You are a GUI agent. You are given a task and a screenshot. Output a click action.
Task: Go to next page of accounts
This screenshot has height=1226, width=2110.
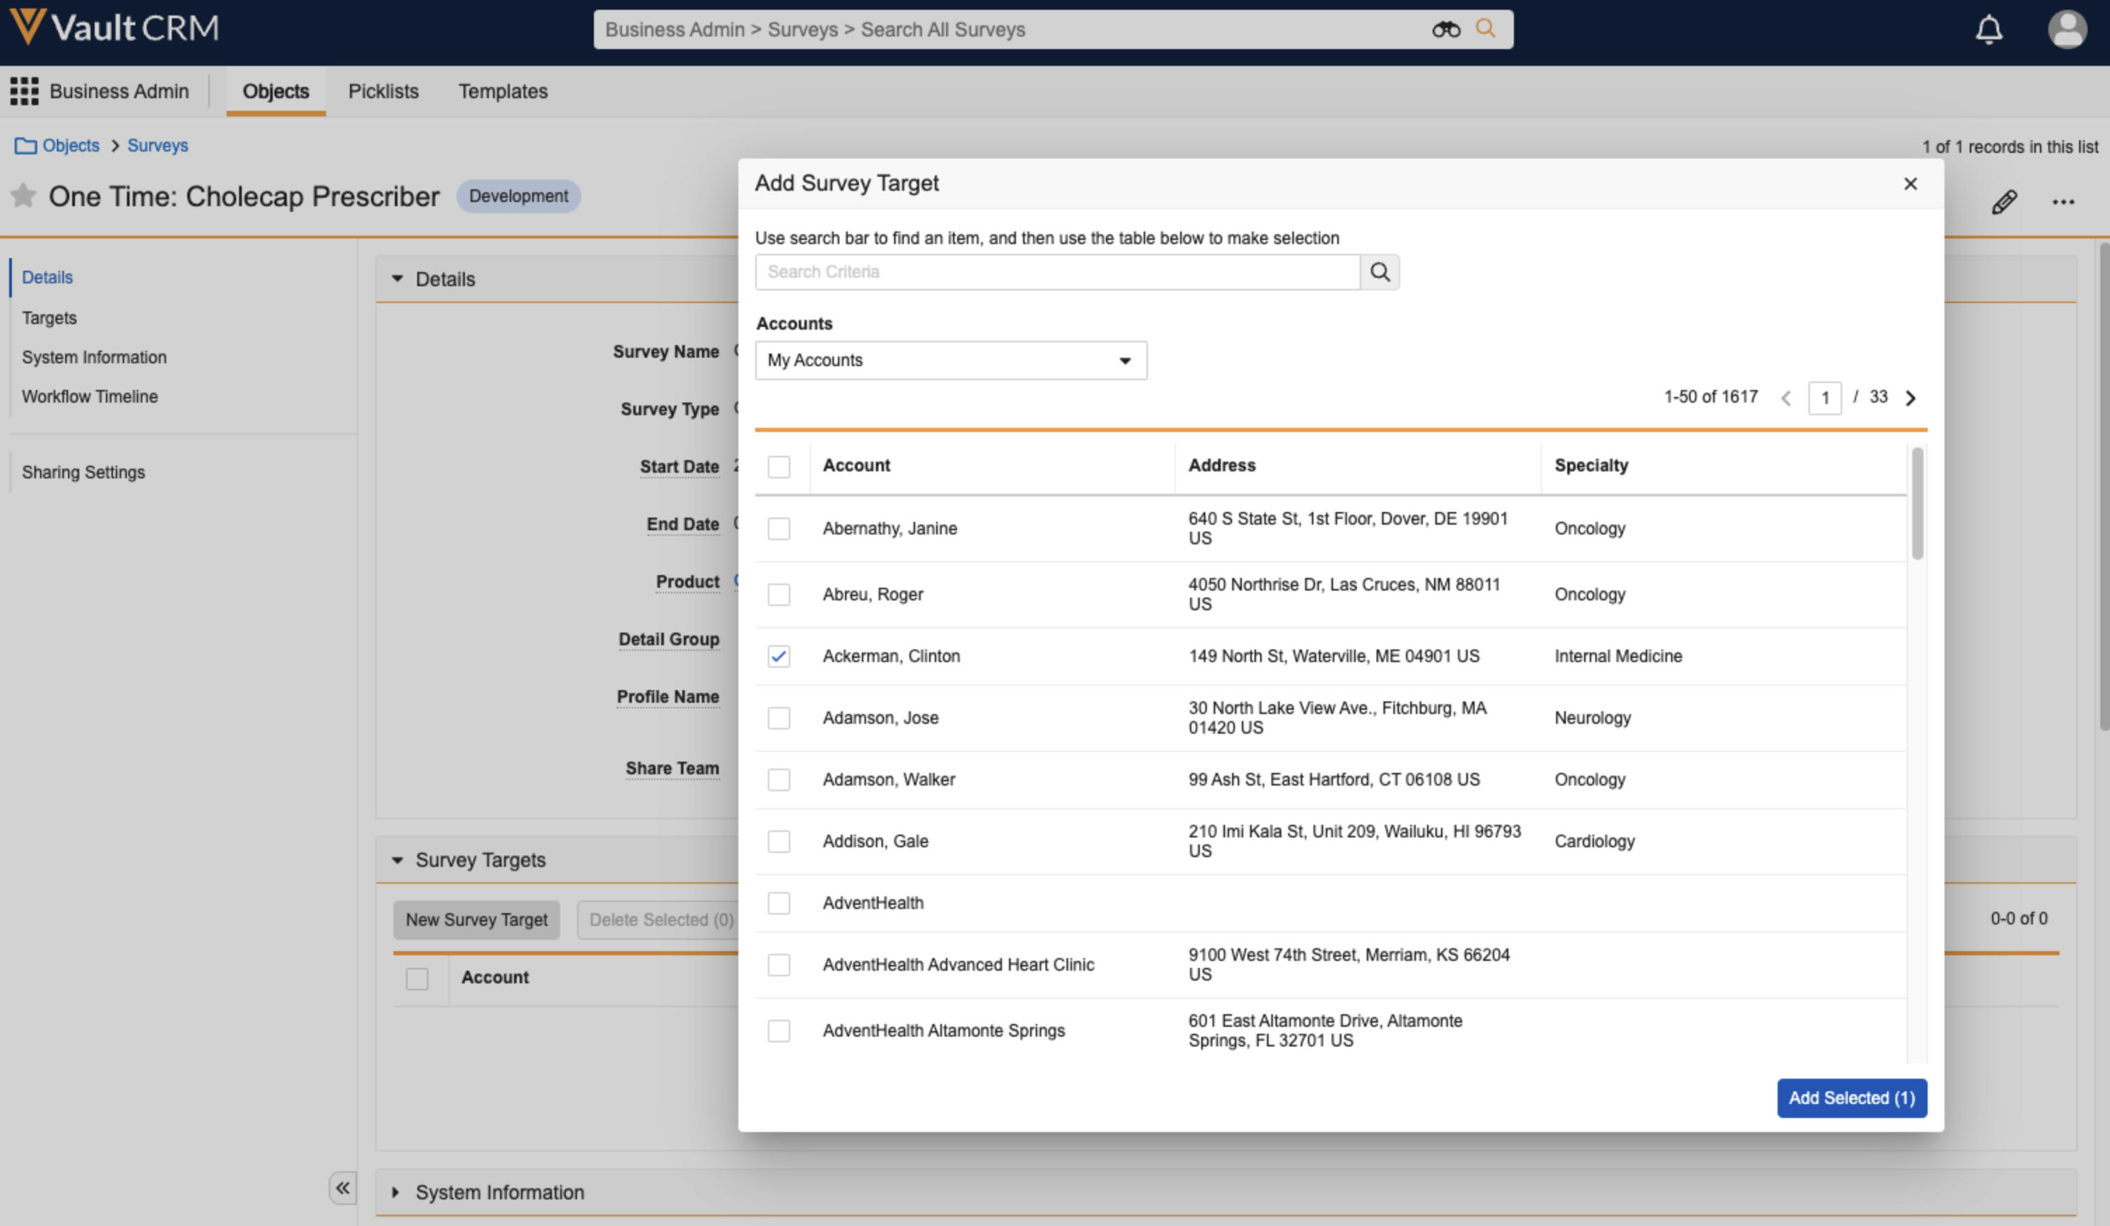point(1911,398)
